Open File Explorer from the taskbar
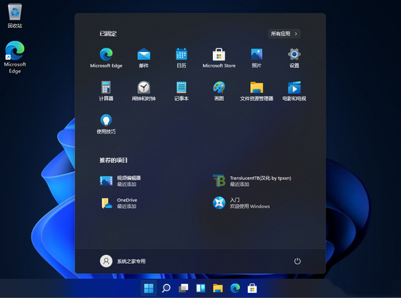 (218, 288)
